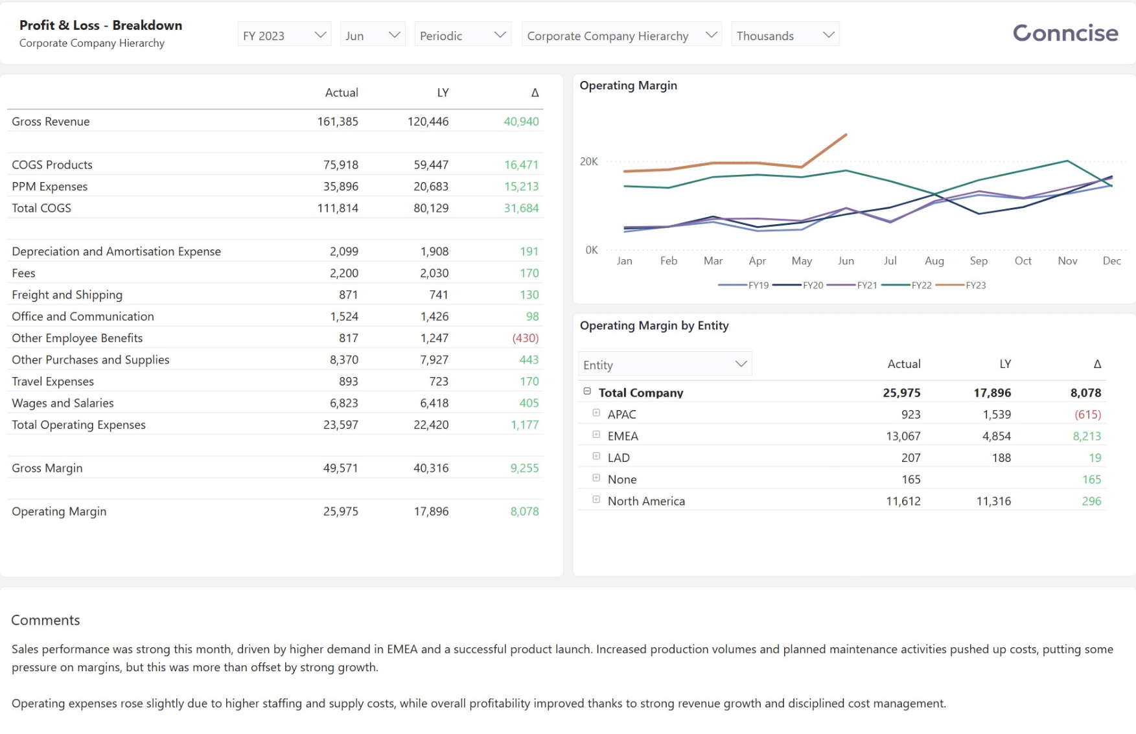Viewport: 1136px width, 734px height.
Task: Click the Profit & Loss - Breakdown title
Action: pyautogui.click(x=100, y=25)
